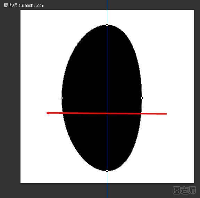Click the white canvas right of the ellipse
The width and height of the screenshot is (200, 198).
coord(168,76)
